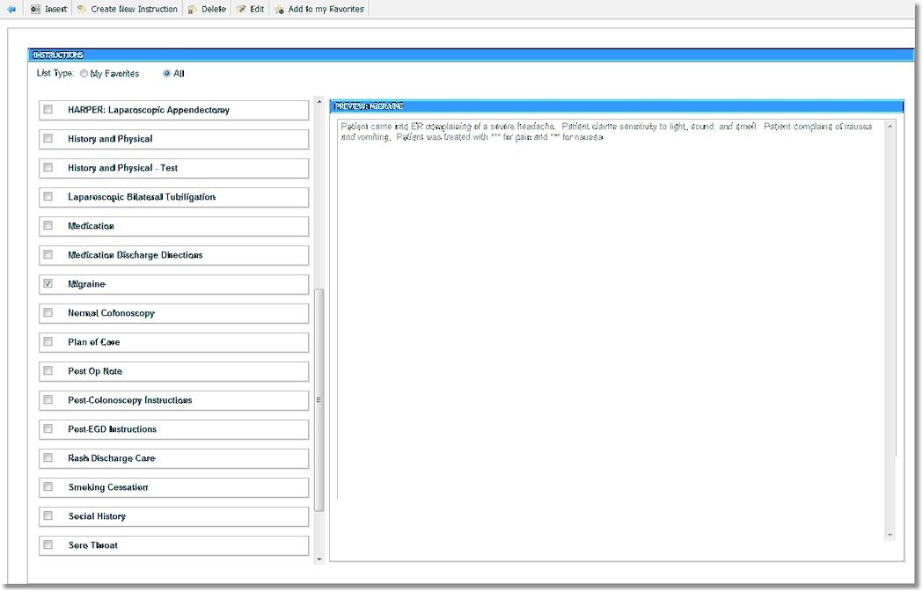Click the 'Preview: Migraine' panel header

coord(616,106)
